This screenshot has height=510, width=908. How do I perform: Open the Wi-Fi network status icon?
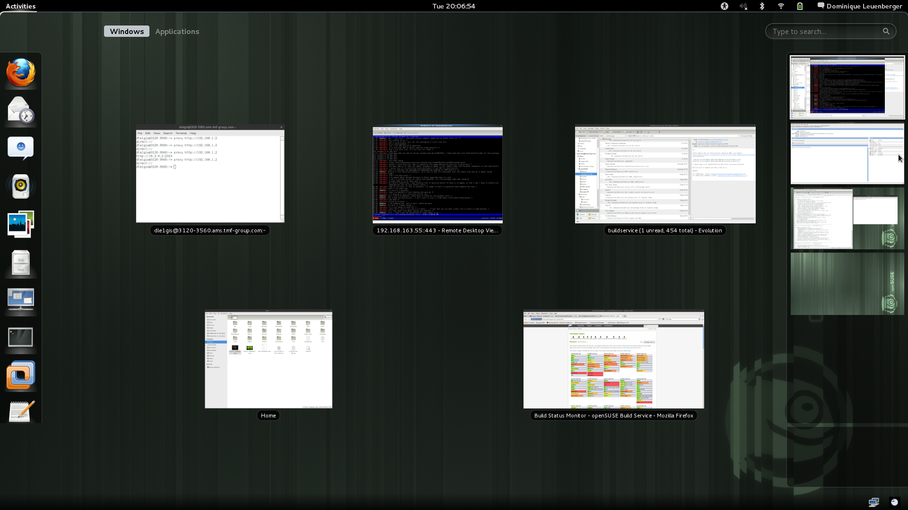click(x=781, y=6)
